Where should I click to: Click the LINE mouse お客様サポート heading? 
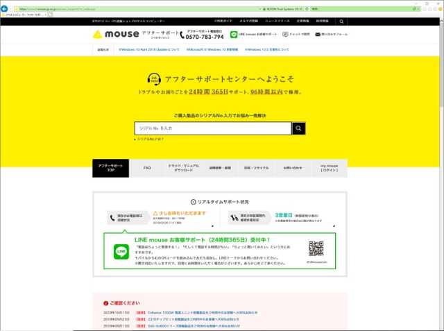(202, 240)
